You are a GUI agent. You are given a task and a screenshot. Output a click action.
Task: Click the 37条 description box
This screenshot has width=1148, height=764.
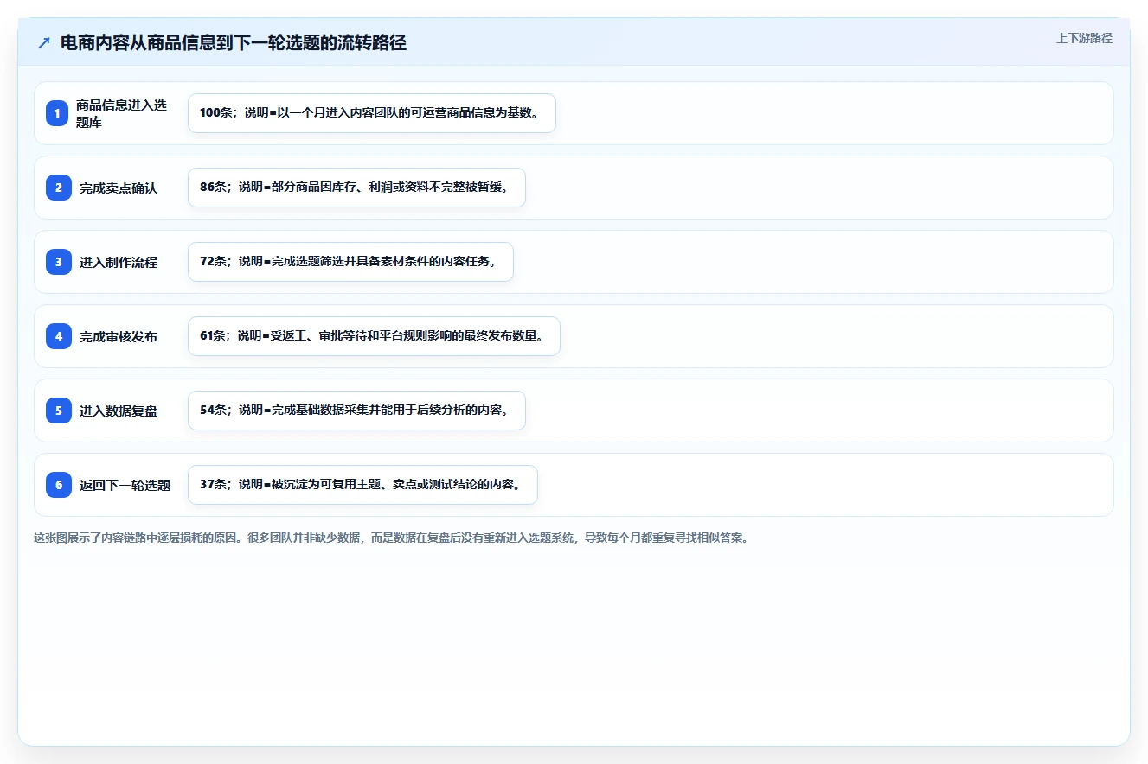coord(362,485)
